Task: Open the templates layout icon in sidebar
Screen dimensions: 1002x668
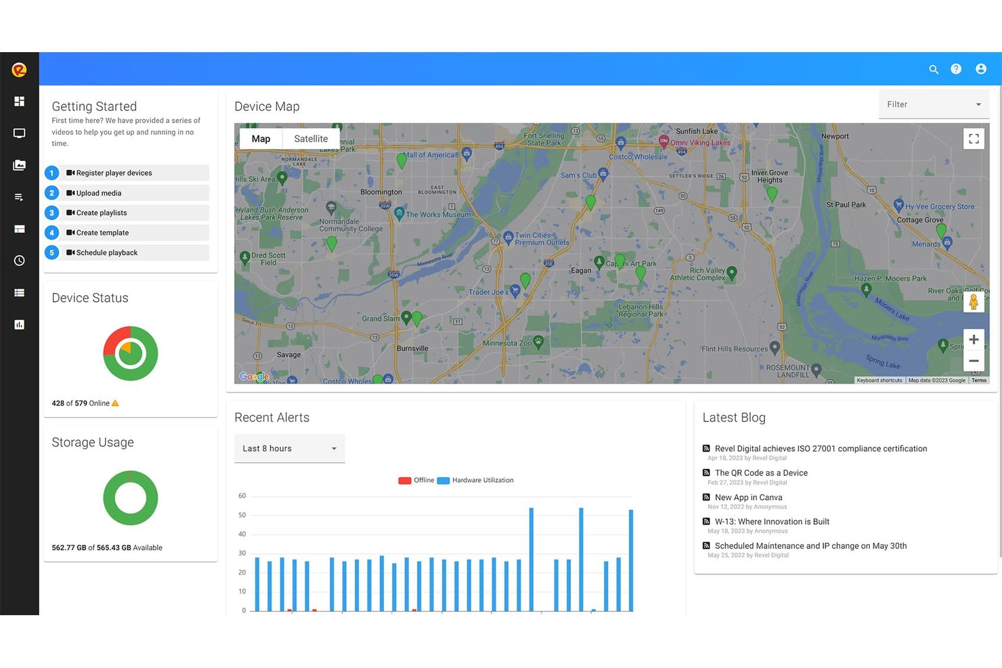Action: (x=19, y=229)
